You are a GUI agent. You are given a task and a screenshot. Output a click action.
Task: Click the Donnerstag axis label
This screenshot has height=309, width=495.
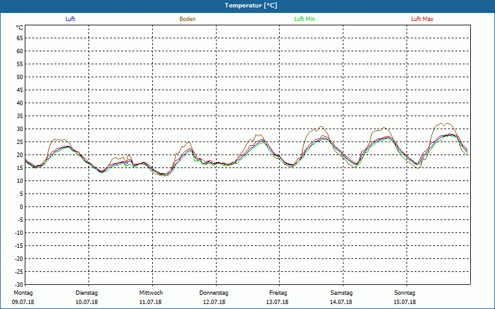click(x=213, y=293)
